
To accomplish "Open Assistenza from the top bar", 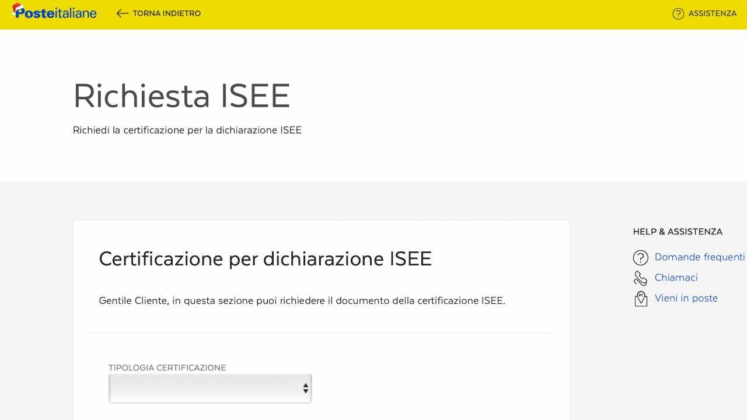I will tap(711, 13).
